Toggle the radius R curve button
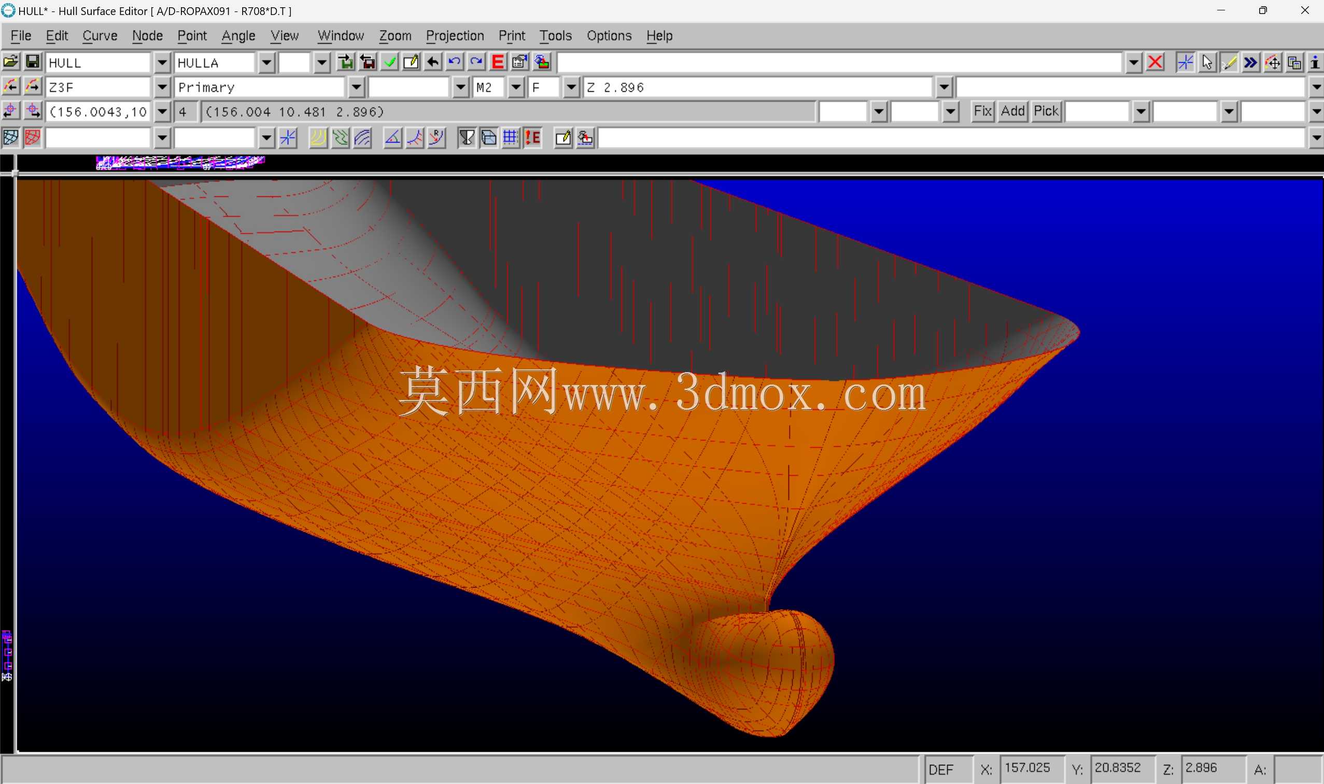Screen dimensions: 1324x784 tap(436, 138)
